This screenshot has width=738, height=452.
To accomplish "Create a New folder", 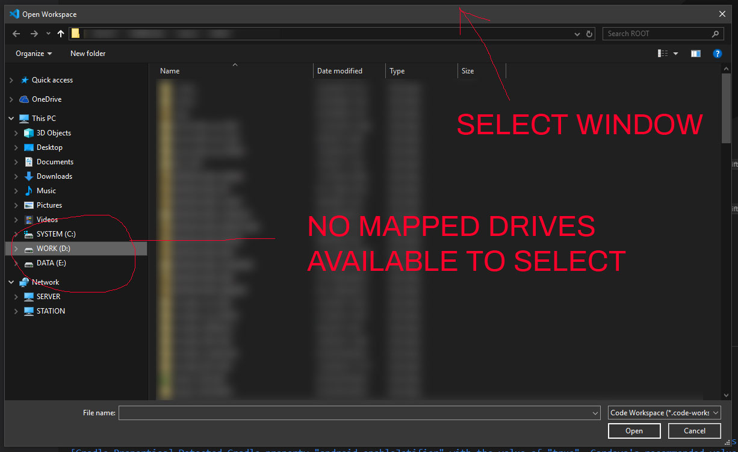I will (87, 54).
